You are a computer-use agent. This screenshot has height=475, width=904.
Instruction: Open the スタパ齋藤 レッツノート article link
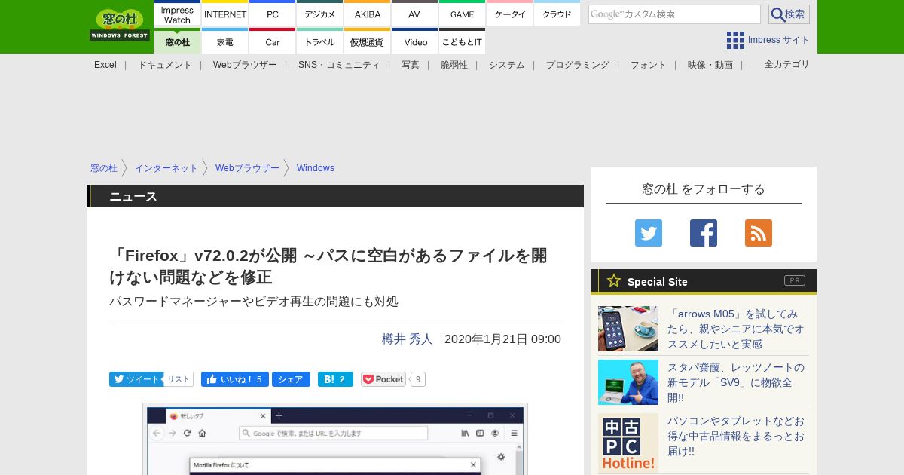pyautogui.click(x=736, y=382)
